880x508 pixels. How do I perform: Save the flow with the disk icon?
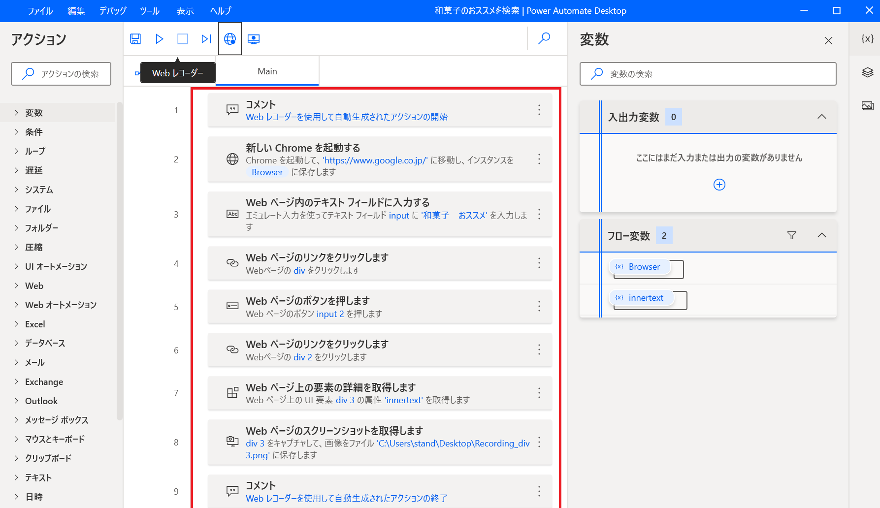[135, 39]
